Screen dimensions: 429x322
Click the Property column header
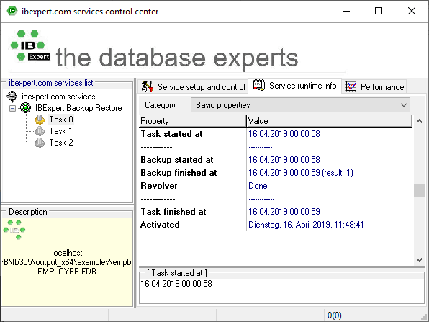[x=192, y=121]
